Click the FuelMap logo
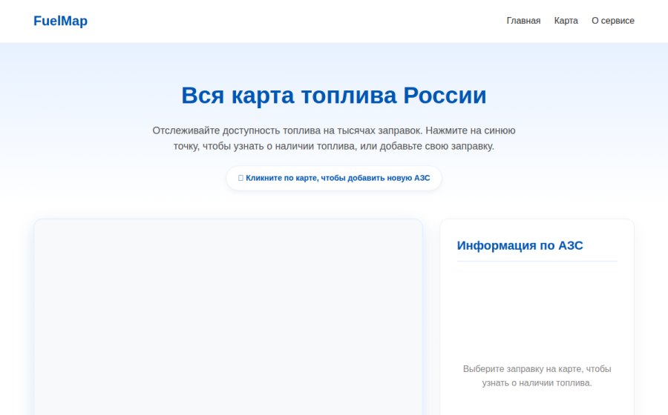This screenshot has height=415, width=668. pos(61,21)
